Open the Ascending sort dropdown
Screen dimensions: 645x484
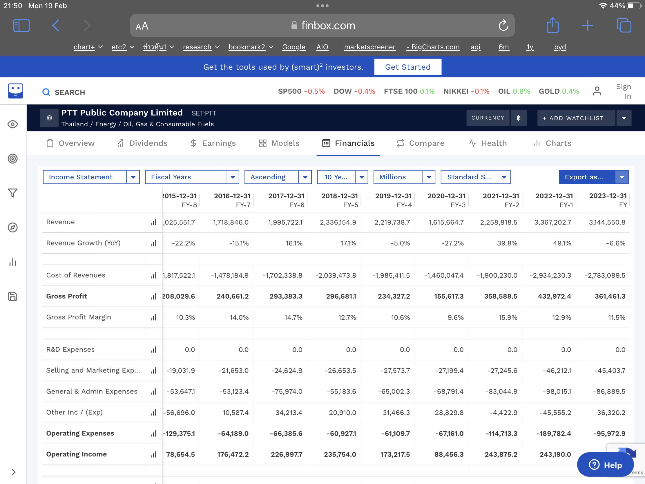pyautogui.click(x=278, y=177)
